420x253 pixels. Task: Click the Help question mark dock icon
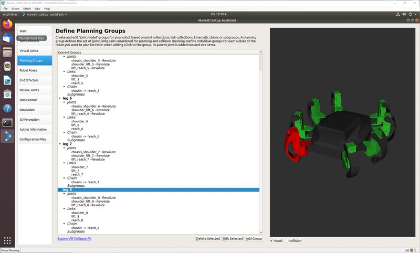tap(7, 108)
